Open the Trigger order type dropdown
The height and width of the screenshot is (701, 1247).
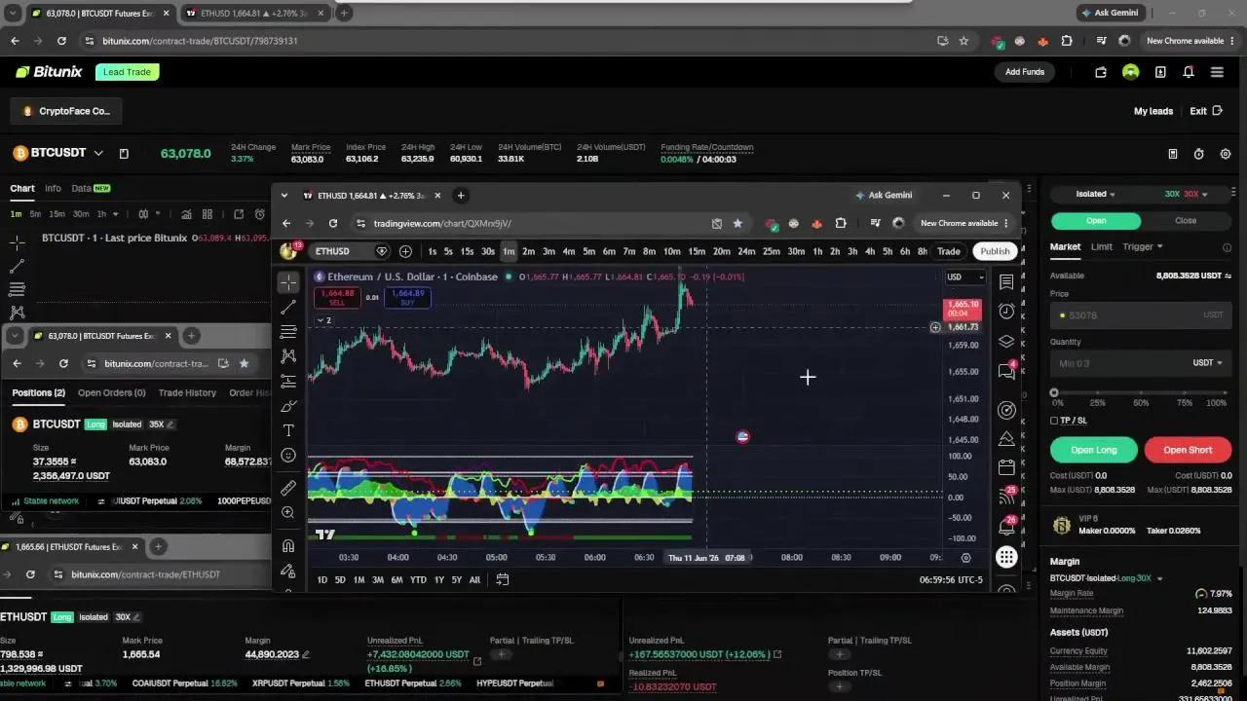click(x=1143, y=247)
